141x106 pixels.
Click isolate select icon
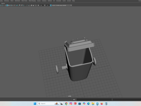point(28,5)
